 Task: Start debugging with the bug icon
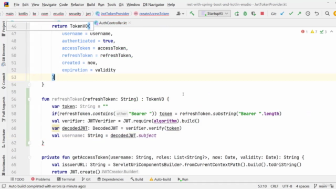(245, 14)
